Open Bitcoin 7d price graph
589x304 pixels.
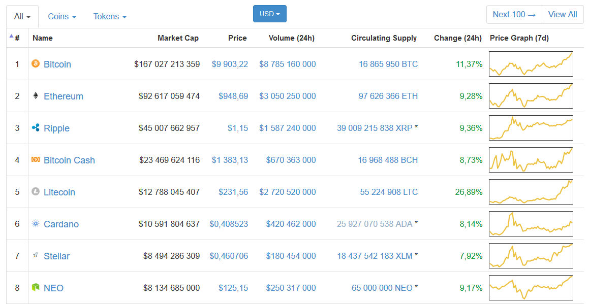pyautogui.click(x=531, y=64)
